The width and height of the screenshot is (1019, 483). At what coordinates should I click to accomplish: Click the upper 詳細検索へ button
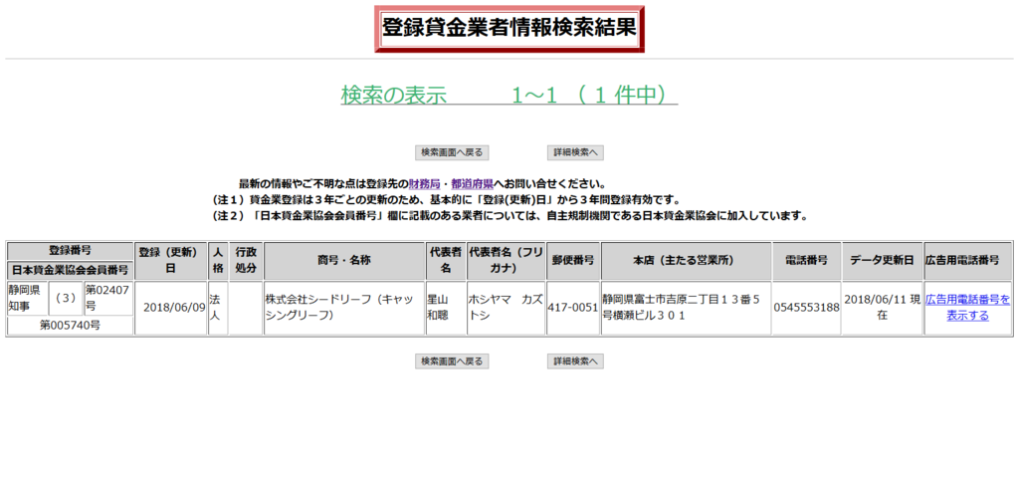(x=575, y=152)
